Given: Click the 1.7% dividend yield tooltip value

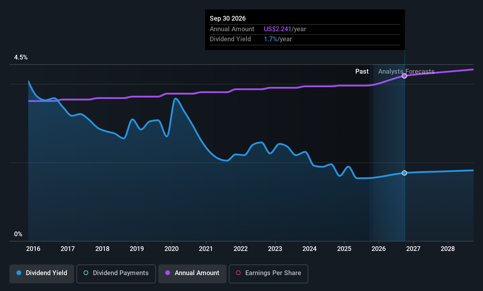Looking at the screenshot, I should [271, 39].
